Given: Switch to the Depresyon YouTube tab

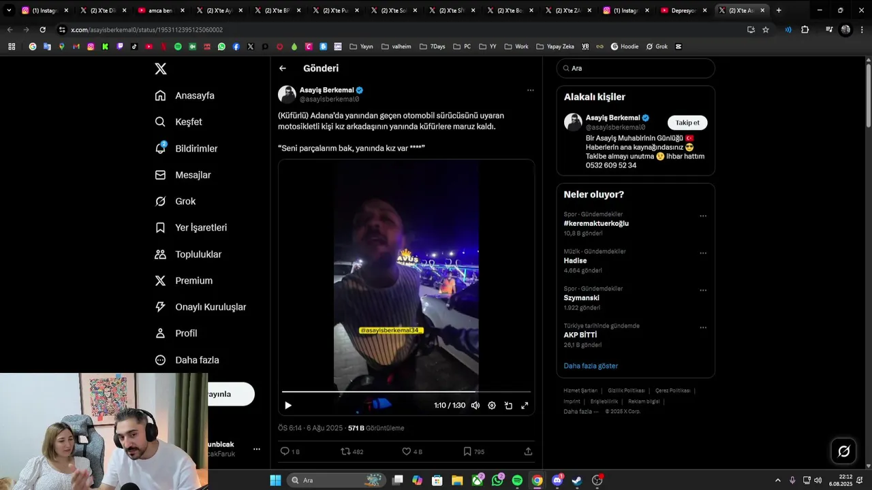Looking at the screenshot, I should coord(683,10).
